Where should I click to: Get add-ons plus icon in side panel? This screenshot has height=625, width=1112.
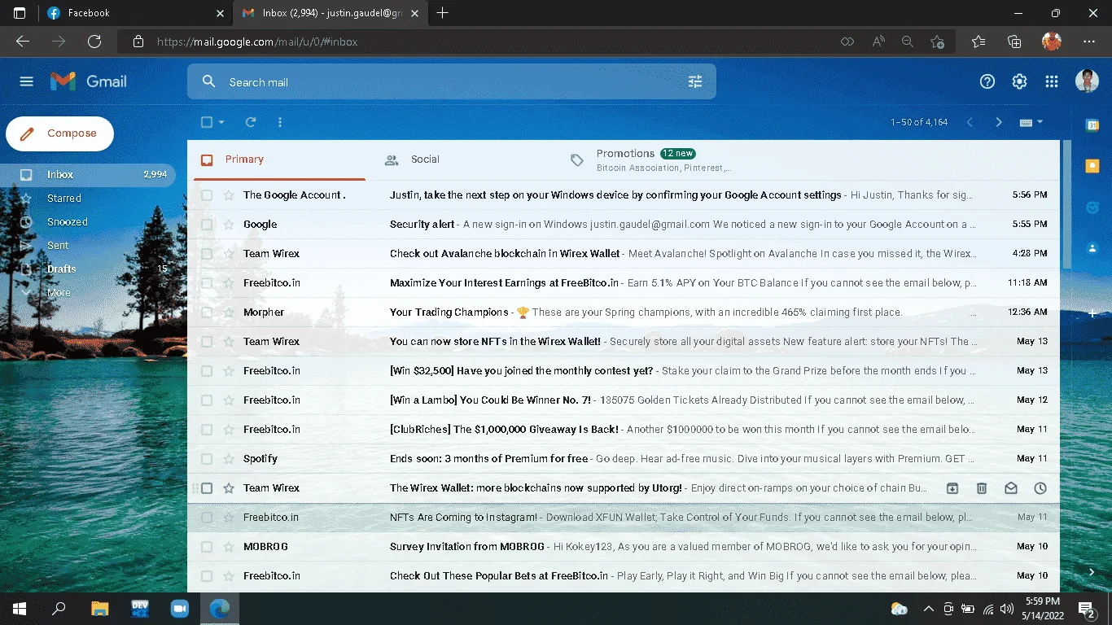(1092, 313)
